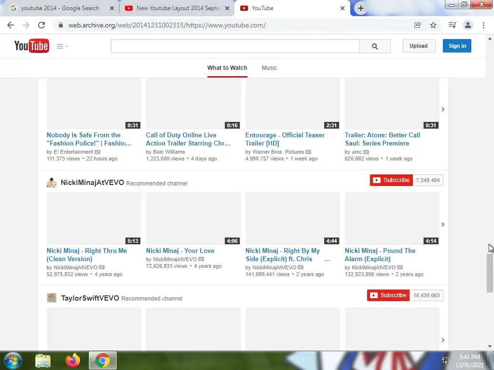Viewport: 494px width, 370px height.
Task: Click the browser back arrow
Action: coord(11,25)
